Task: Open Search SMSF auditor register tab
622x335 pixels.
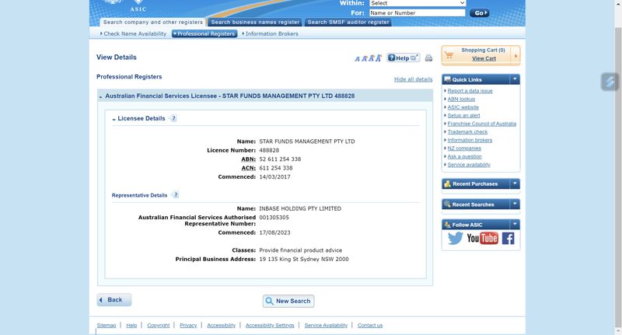Action: (x=348, y=23)
